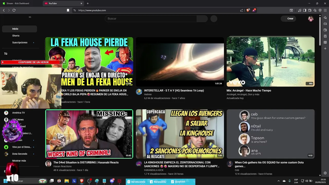The image size is (329, 185).
Task: Open File Explorer in taskbar
Action: point(67,181)
